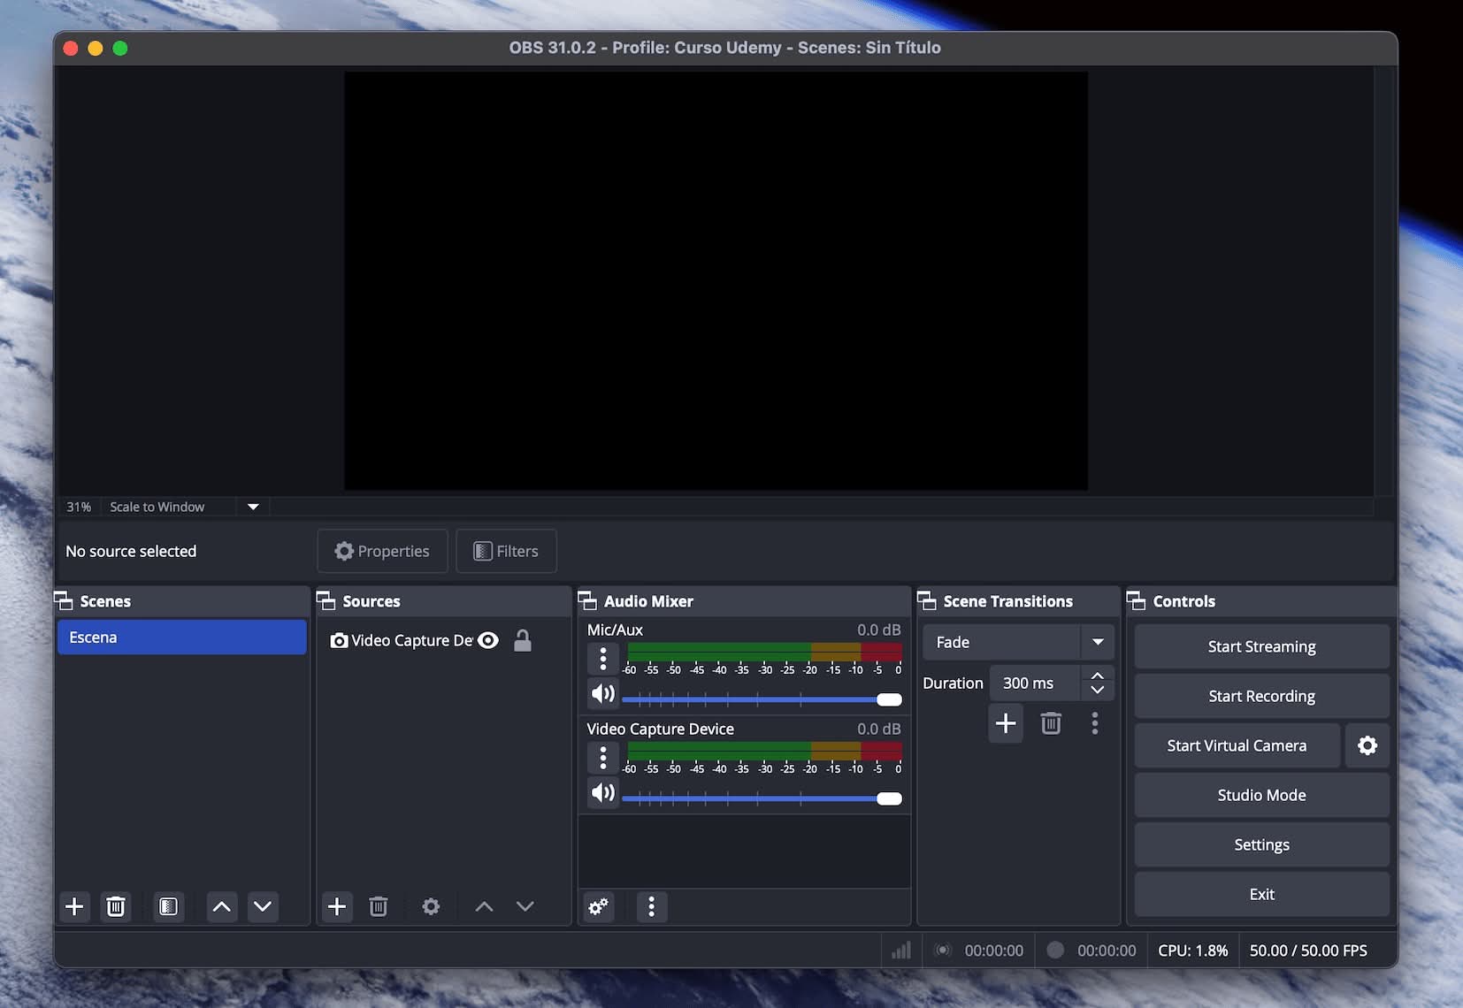Click the 300 ms duration field

coord(1035,683)
